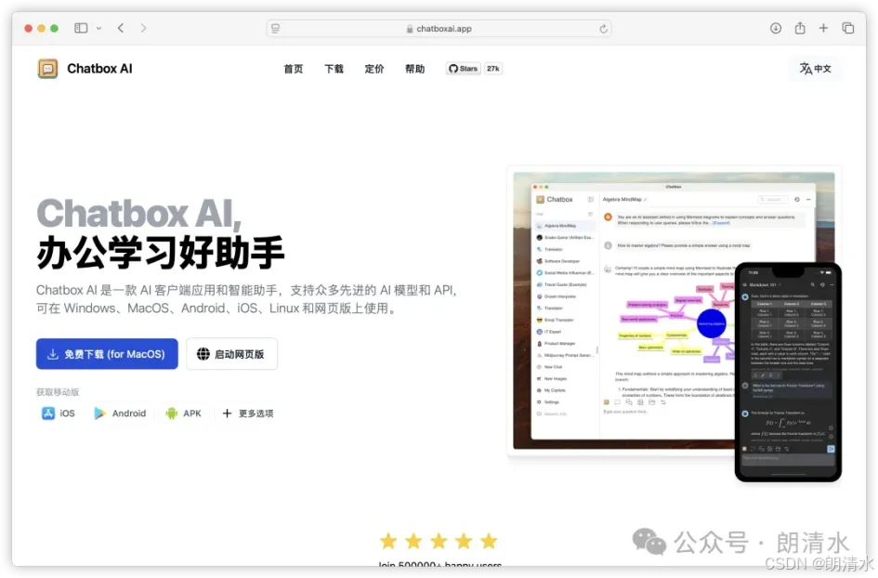Click the APK download link
Screen dimensions: 878x578
click(x=183, y=414)
